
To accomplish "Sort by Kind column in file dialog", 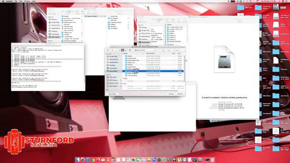I will [180, 53].
